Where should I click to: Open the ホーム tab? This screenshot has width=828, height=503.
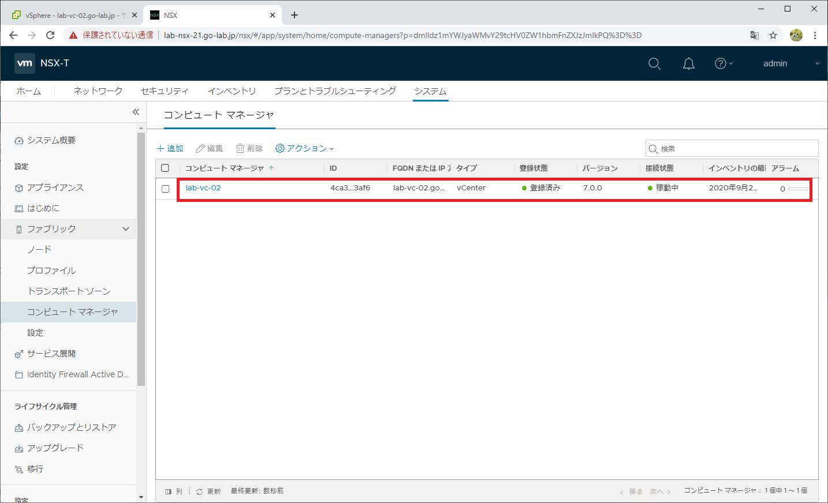28,91
